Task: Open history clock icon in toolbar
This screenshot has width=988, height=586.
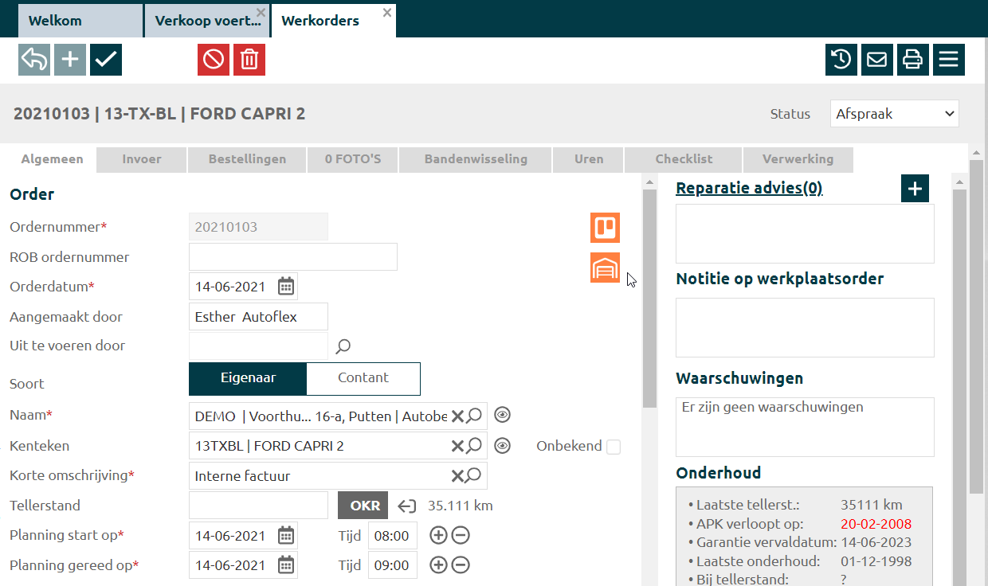Action: coord(841,60)
